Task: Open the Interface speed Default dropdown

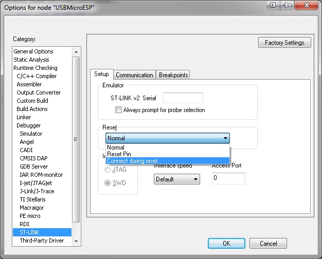Action: tap(176, 179)
